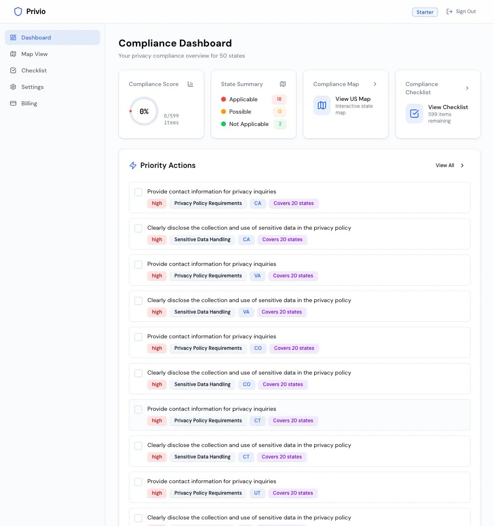494x526 pixels.
Task: Check first contact information item for CA
Action: pos(138,192)
